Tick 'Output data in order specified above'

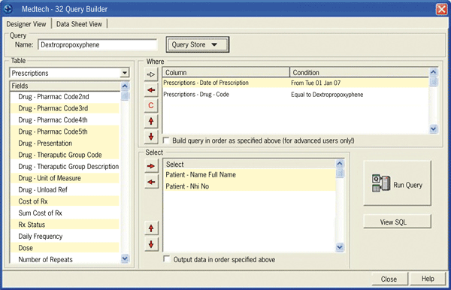coord(167,258)
